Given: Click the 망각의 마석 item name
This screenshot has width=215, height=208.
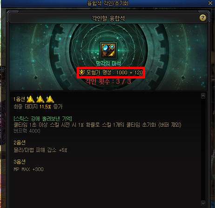Looking at the screenshot, I should 108,64.
